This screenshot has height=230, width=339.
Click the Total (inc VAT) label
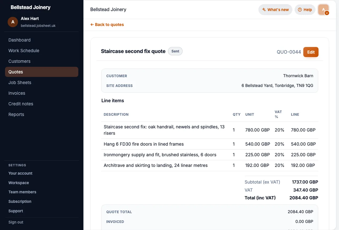click(x=260, y=198)
